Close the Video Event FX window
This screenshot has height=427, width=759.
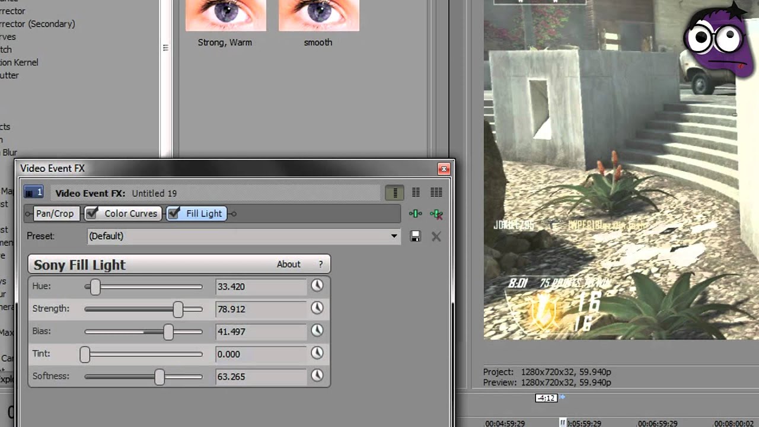(444, 169)
